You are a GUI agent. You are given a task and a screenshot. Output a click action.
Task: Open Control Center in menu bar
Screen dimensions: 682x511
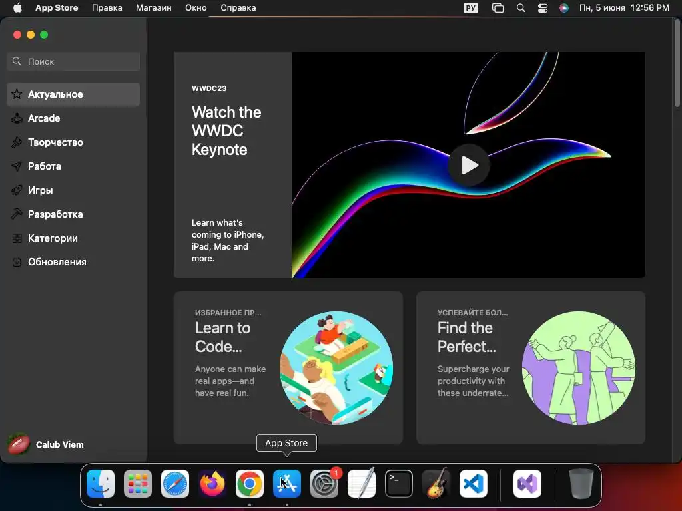543,7
